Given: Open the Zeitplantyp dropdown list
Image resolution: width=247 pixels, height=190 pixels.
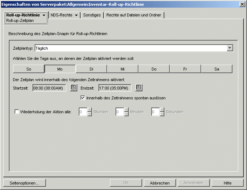Looking at the screenshot, I should click(x=230, y=48).
